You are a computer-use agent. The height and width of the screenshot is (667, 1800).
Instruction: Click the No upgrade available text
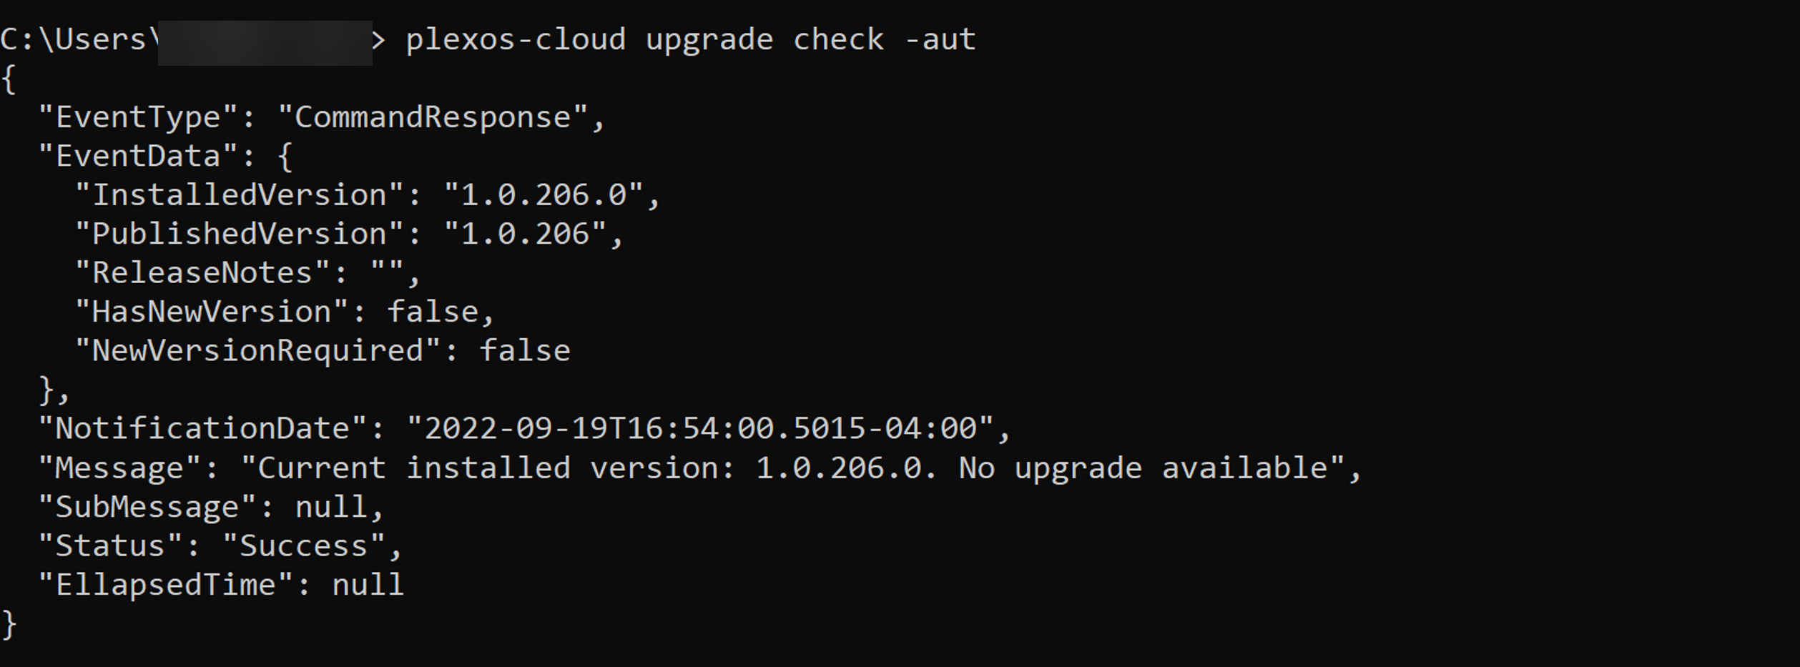[1143, 468]
